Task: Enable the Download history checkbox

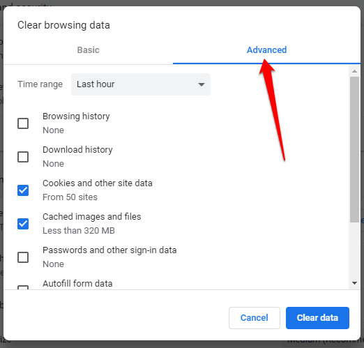Action: click(23, 157)
